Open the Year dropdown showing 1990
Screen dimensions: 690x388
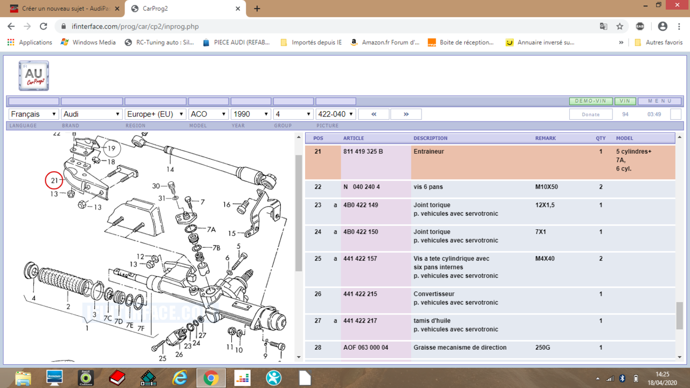(251, 114)
